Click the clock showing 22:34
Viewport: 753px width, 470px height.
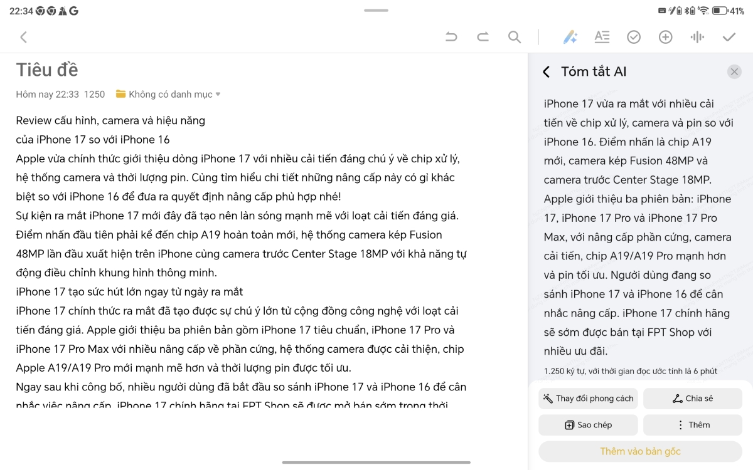click(21, 11)
